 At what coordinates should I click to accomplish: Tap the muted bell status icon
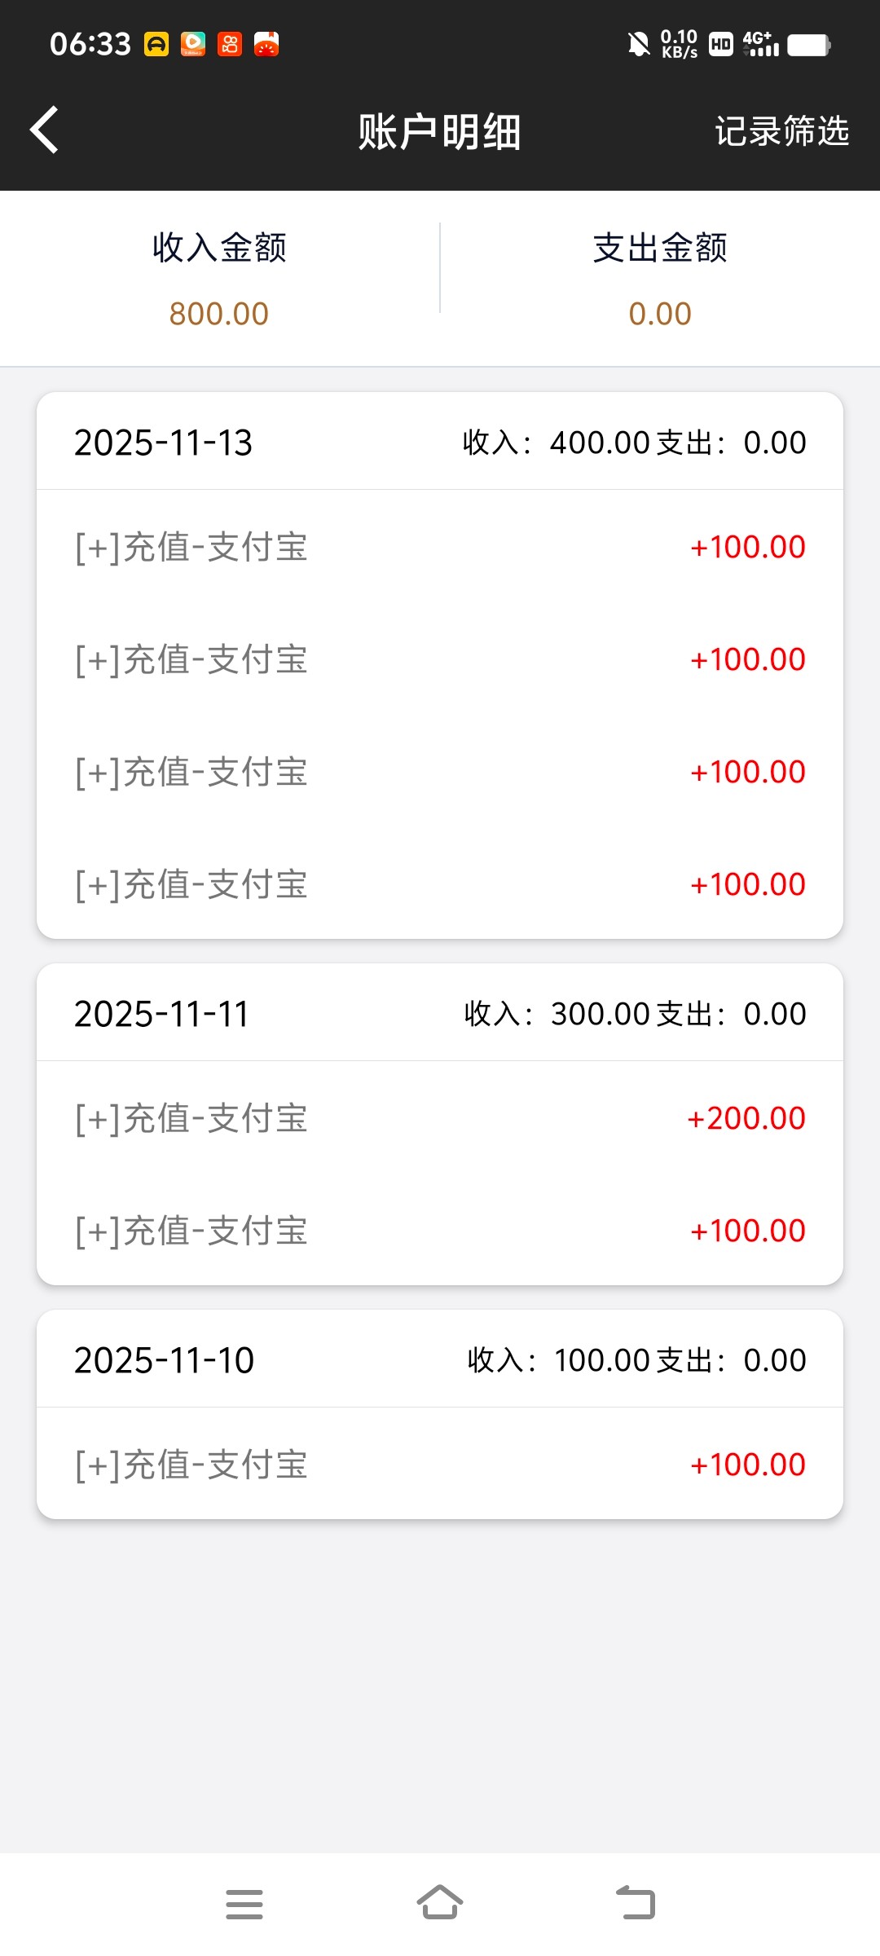click(x=639, y=44)
